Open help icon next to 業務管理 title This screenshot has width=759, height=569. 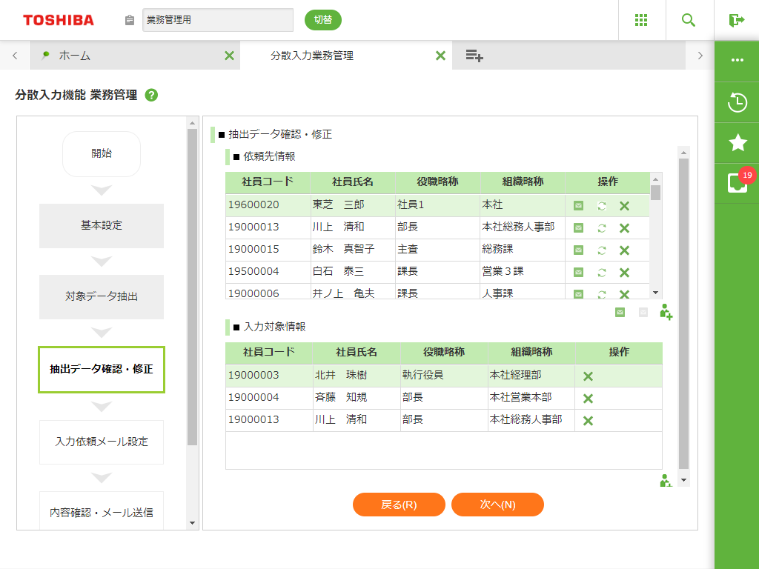pos(151,95)
